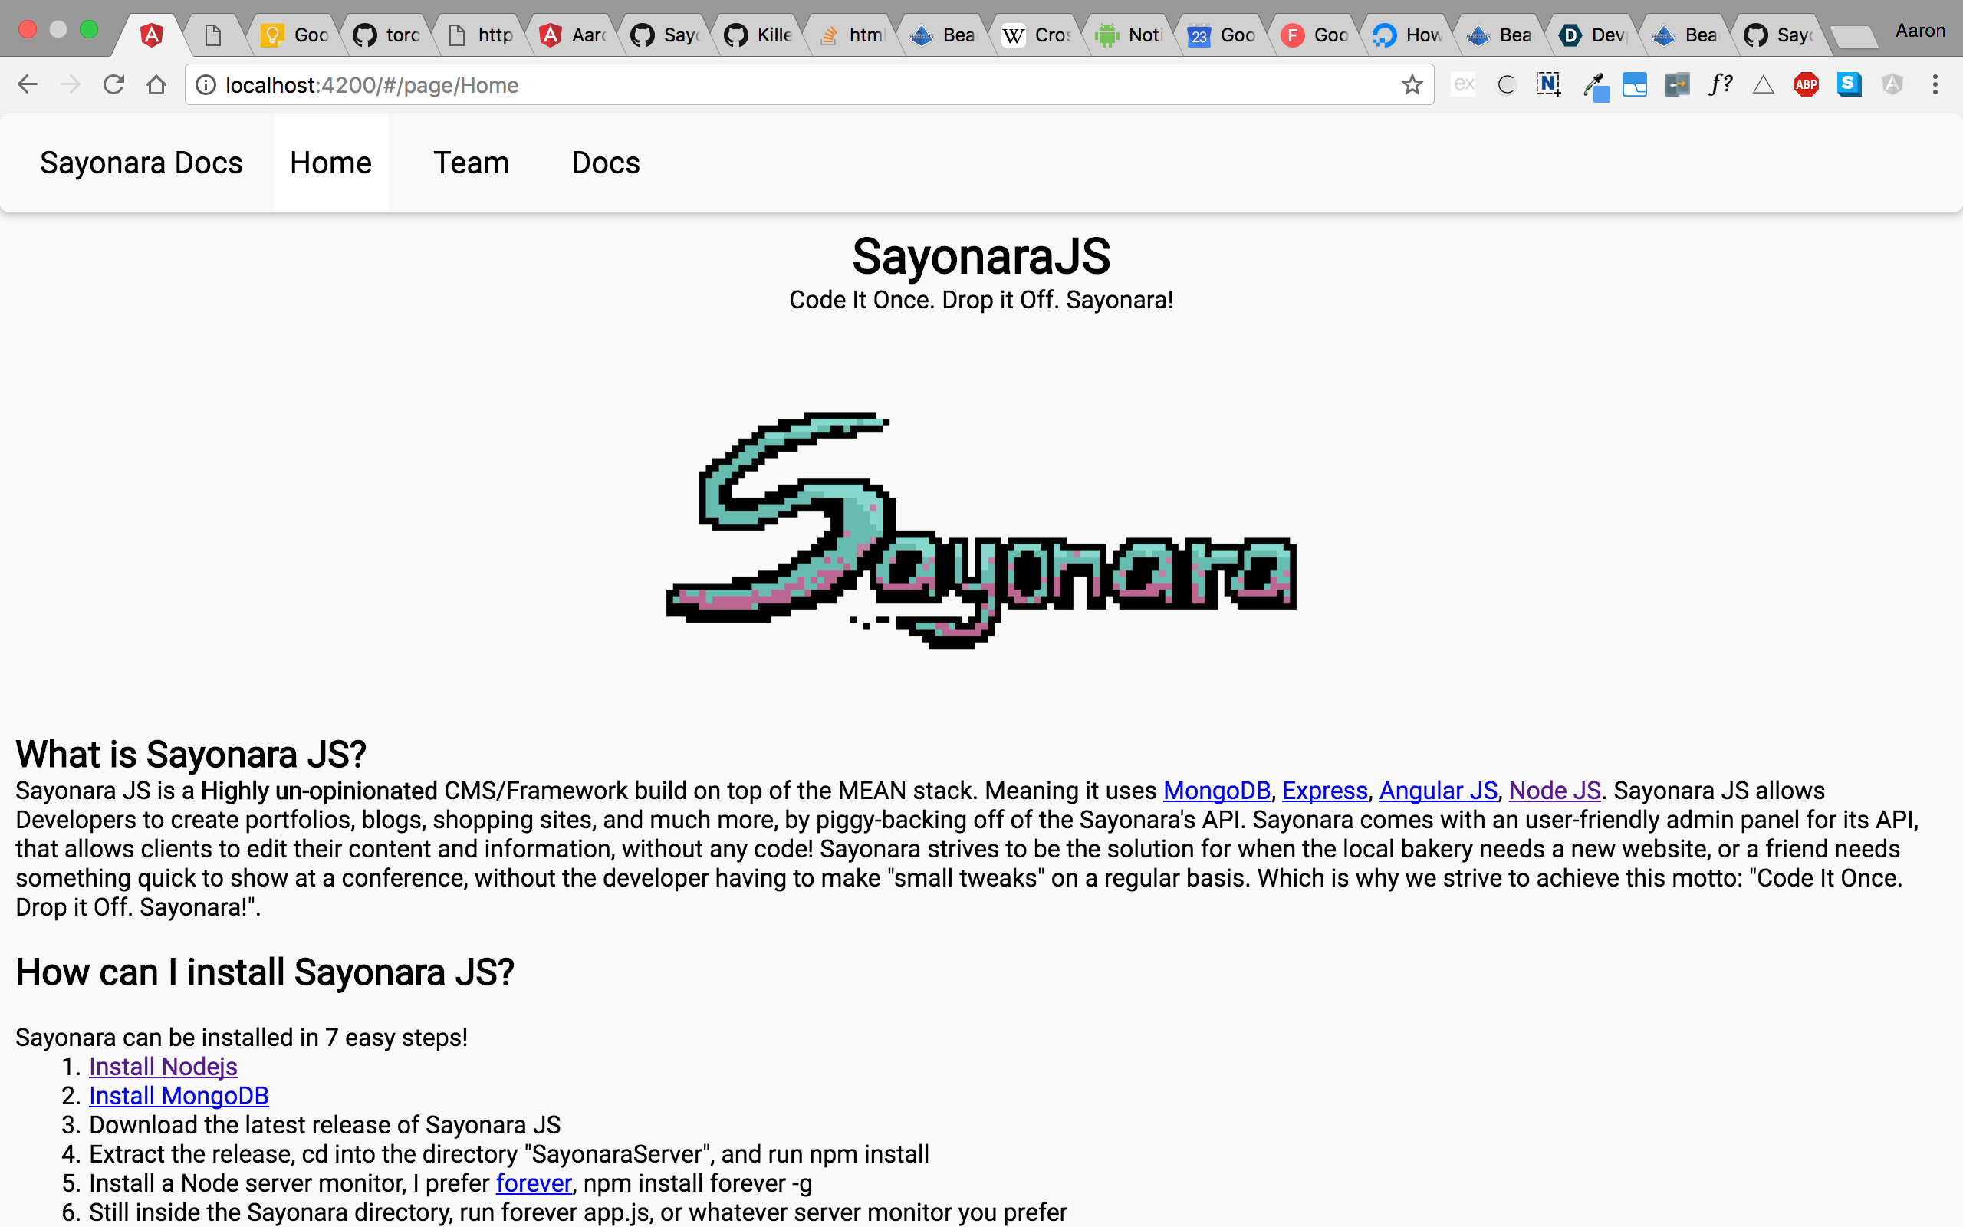Click the browser reload icon
Image resolution: width=1963 pixels, height=1227 pixels.
tap(113, 84)
